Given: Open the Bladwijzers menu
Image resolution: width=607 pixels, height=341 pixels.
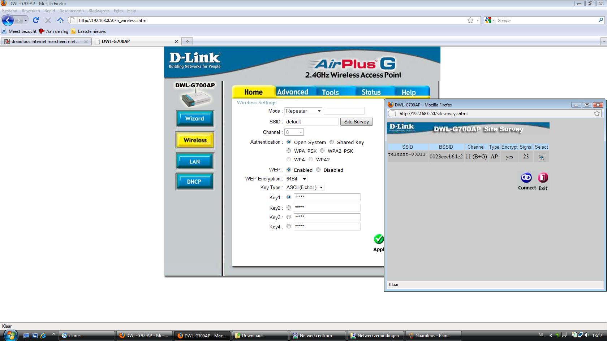Looking at the screenshot, I should pyautogui.click(x=99, y=11).
